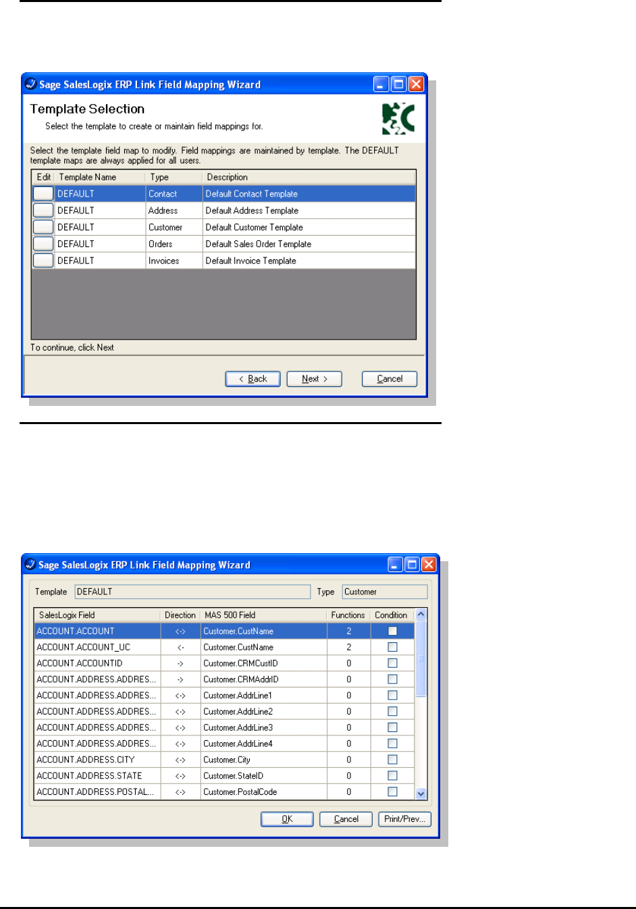The height and width of the screenshot is (909, 636).
Task: Toggle Condition checkbox for Customer.AddrLine3 row
Action: pos(392,727)
